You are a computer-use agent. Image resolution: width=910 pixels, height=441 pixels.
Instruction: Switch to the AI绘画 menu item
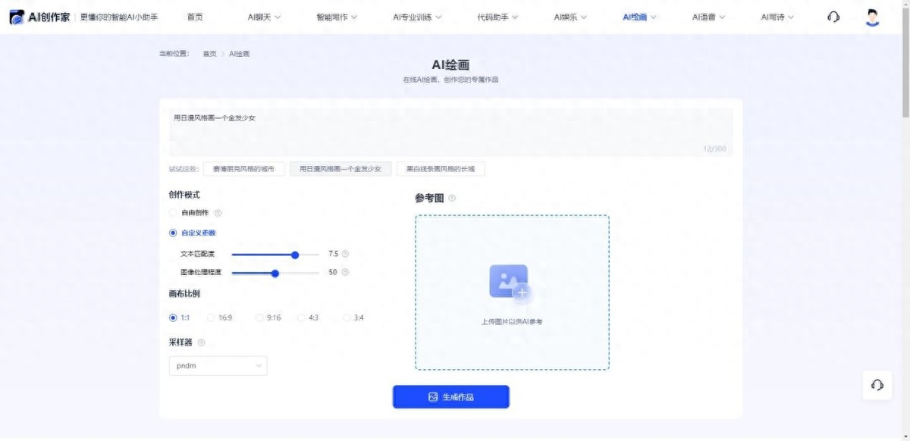click(635, 16)
